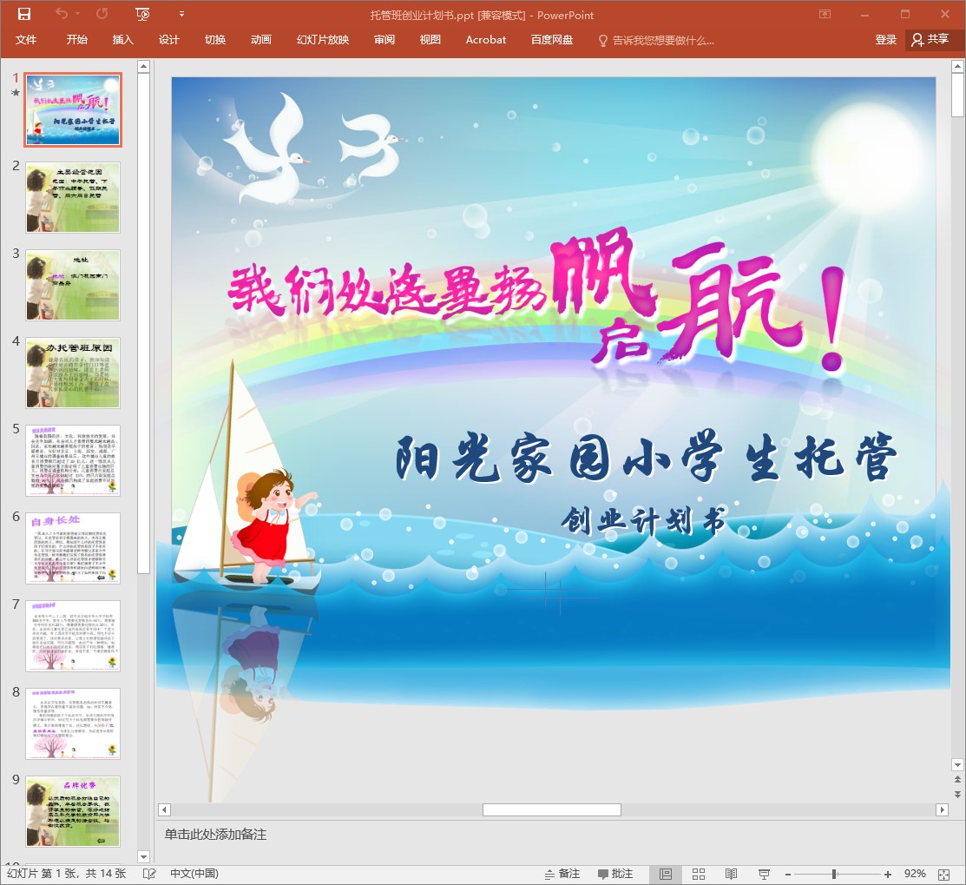The width and height of the screenshot is (966, 885).
Task: Switch to Reading view
Action: [x=732, y=874]
